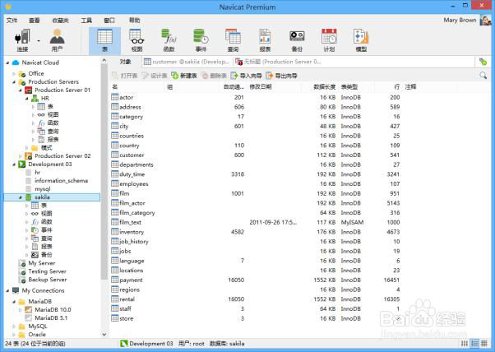Click Backups (备份) node under sakila
The height and width of the screenshot is (352, 495).
pyautogui.click(x=46, y=255)
